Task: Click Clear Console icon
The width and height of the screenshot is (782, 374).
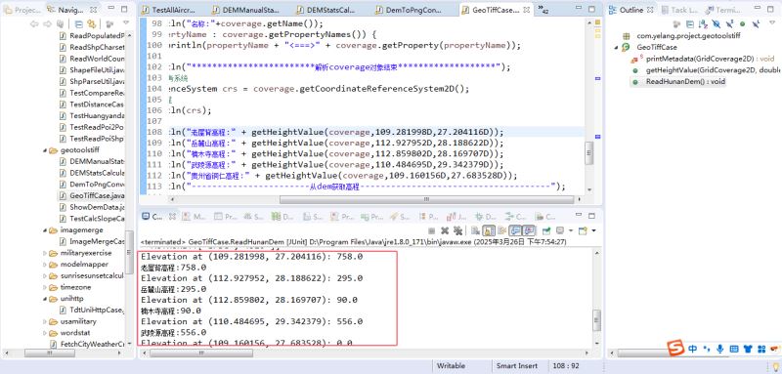Action: [475, 230]
